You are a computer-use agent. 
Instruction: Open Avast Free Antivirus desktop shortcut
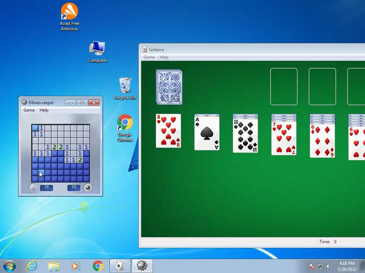(70, 17)
